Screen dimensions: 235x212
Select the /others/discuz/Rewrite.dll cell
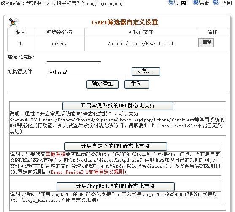[140, 44]
